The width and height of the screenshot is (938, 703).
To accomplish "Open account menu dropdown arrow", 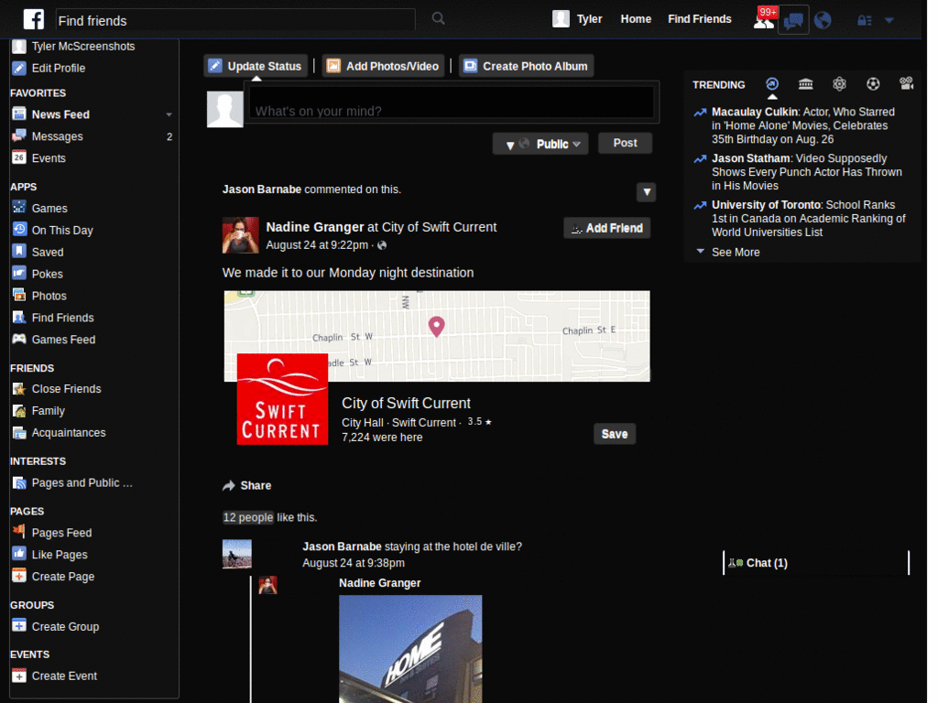I will [x=889, y=20].
